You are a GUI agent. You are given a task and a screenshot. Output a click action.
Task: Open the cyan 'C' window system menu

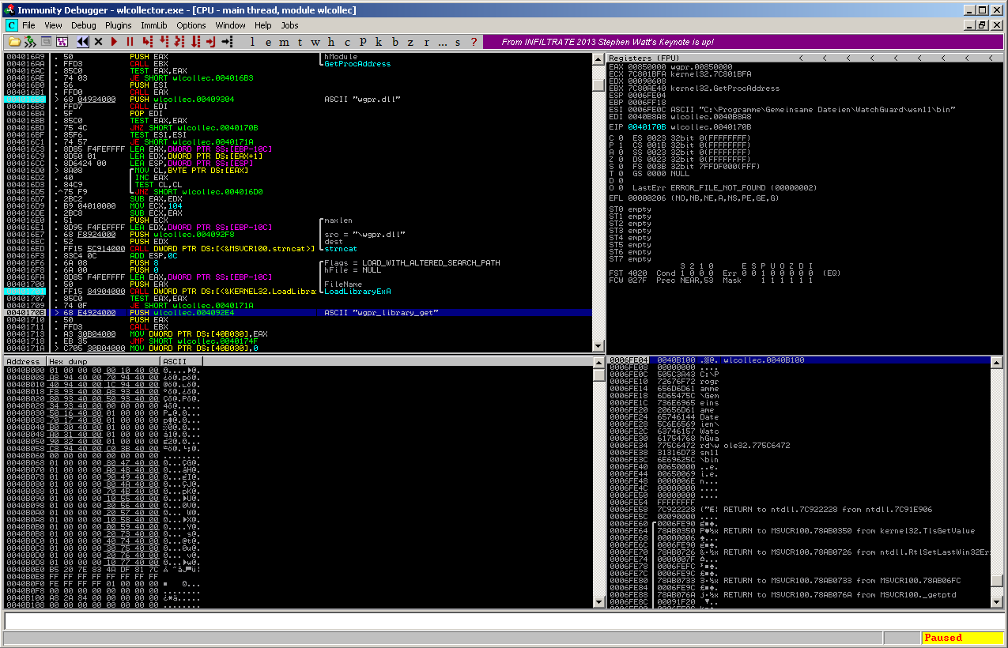click(x=11, y=25)
